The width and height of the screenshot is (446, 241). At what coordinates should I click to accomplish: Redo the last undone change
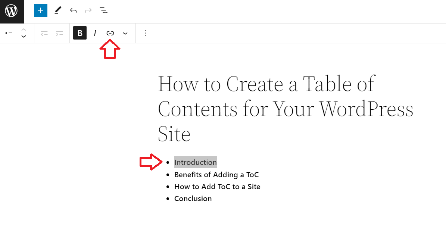point(88,10)
